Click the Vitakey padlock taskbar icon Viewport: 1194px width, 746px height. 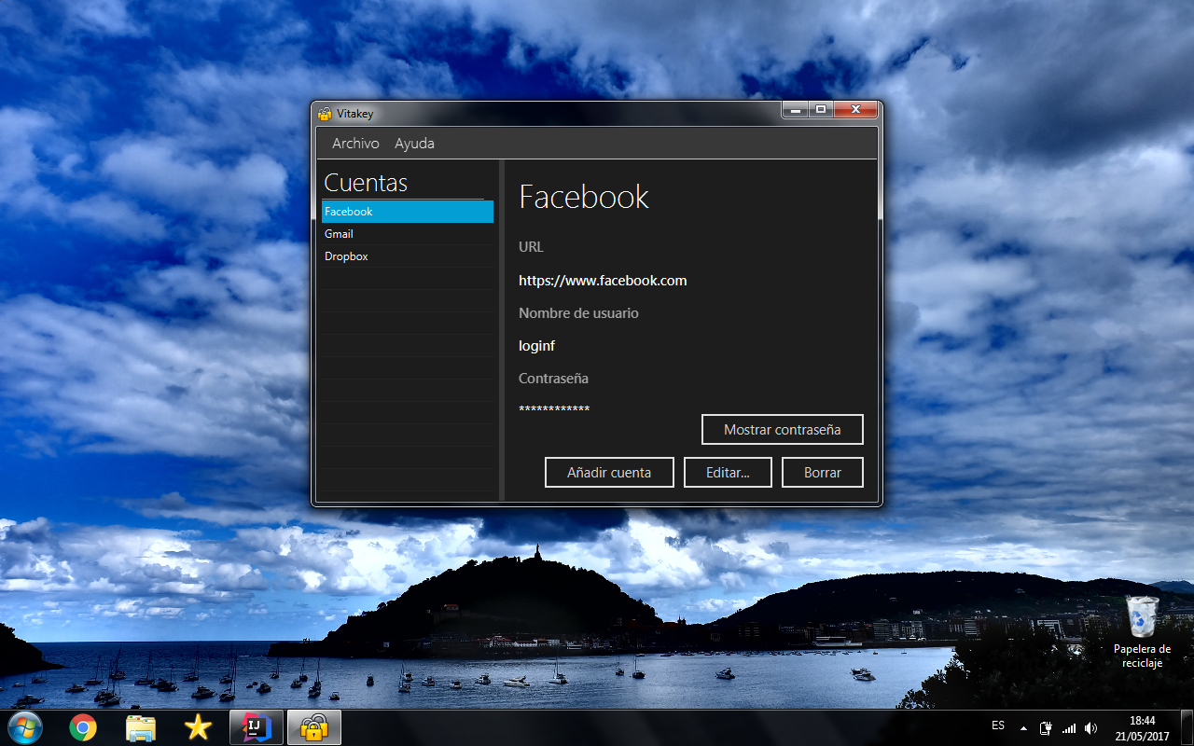313,727
